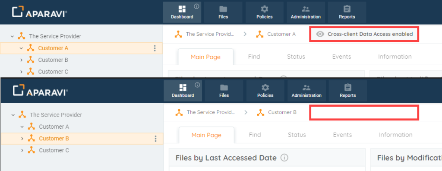
Task: Select Customer A in the top tree
Action: coord(53,48)
